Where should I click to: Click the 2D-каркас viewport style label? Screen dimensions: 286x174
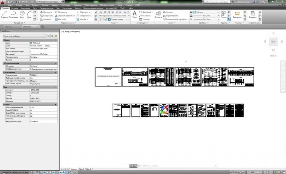(75, 31)
